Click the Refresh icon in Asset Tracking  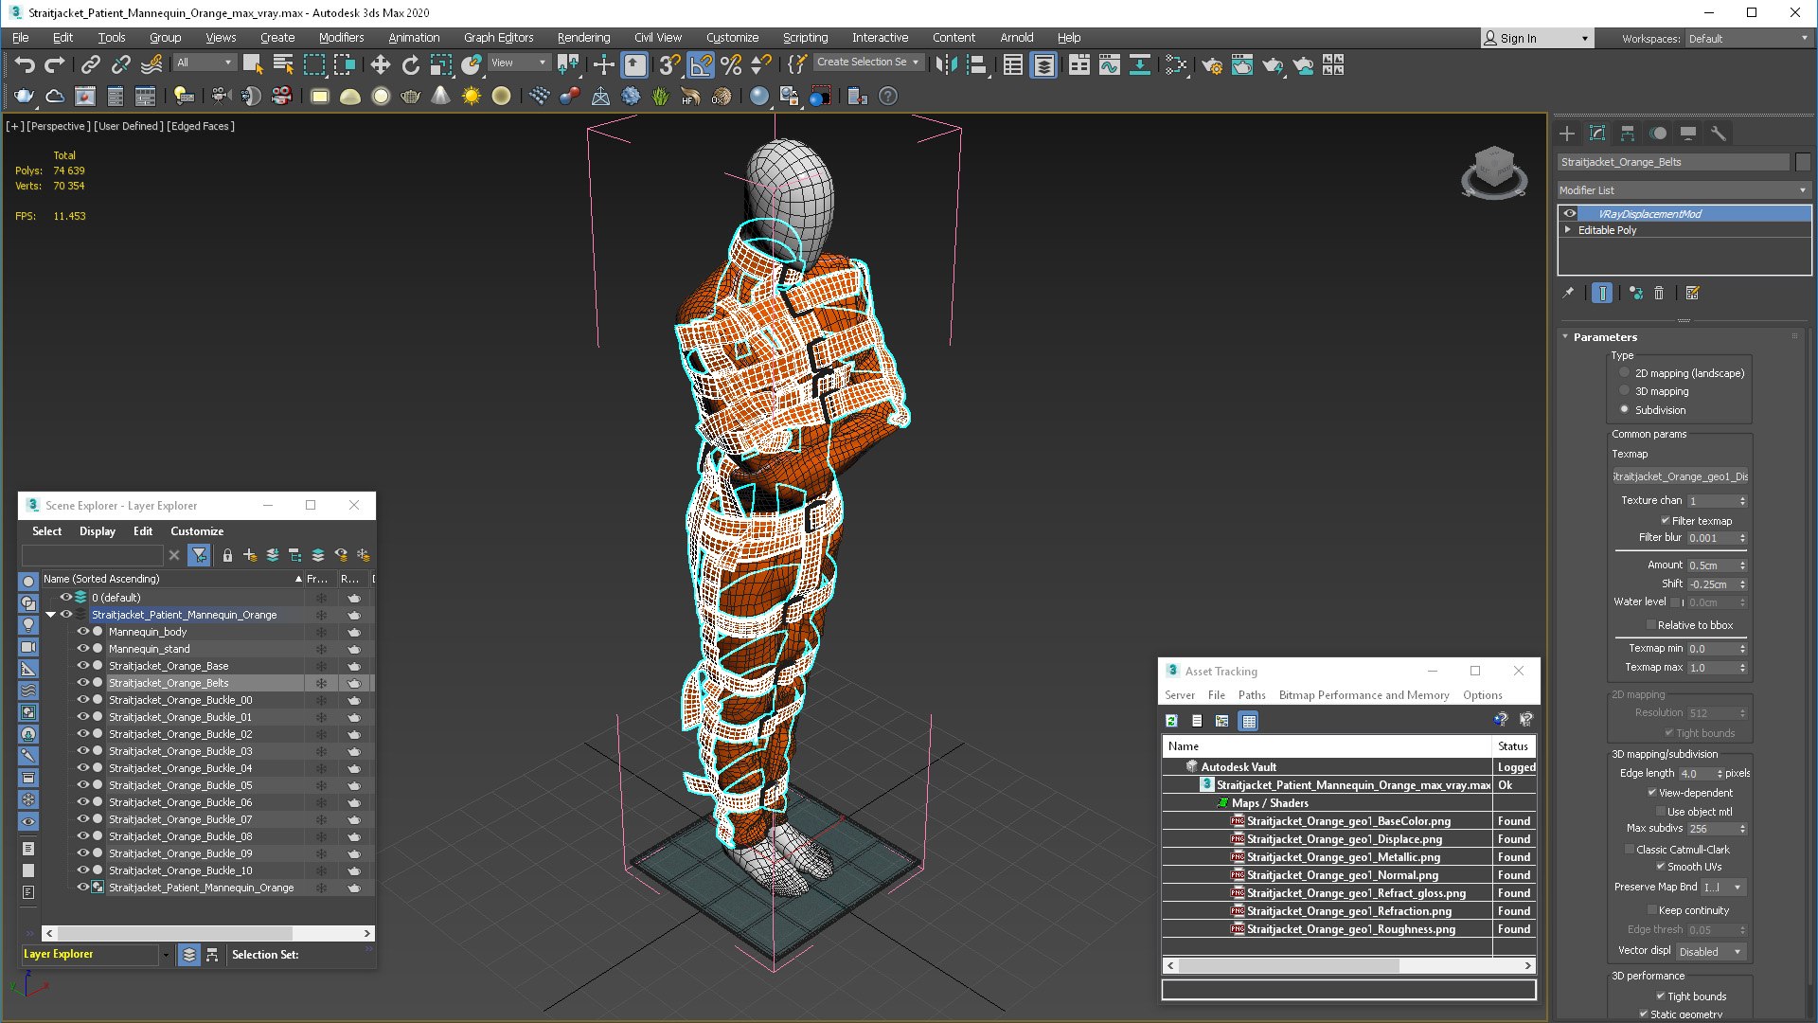[1171, 721]
